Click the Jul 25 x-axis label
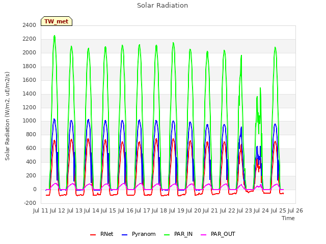The width and height of the screenshot is (326, 244). point(278,210)
